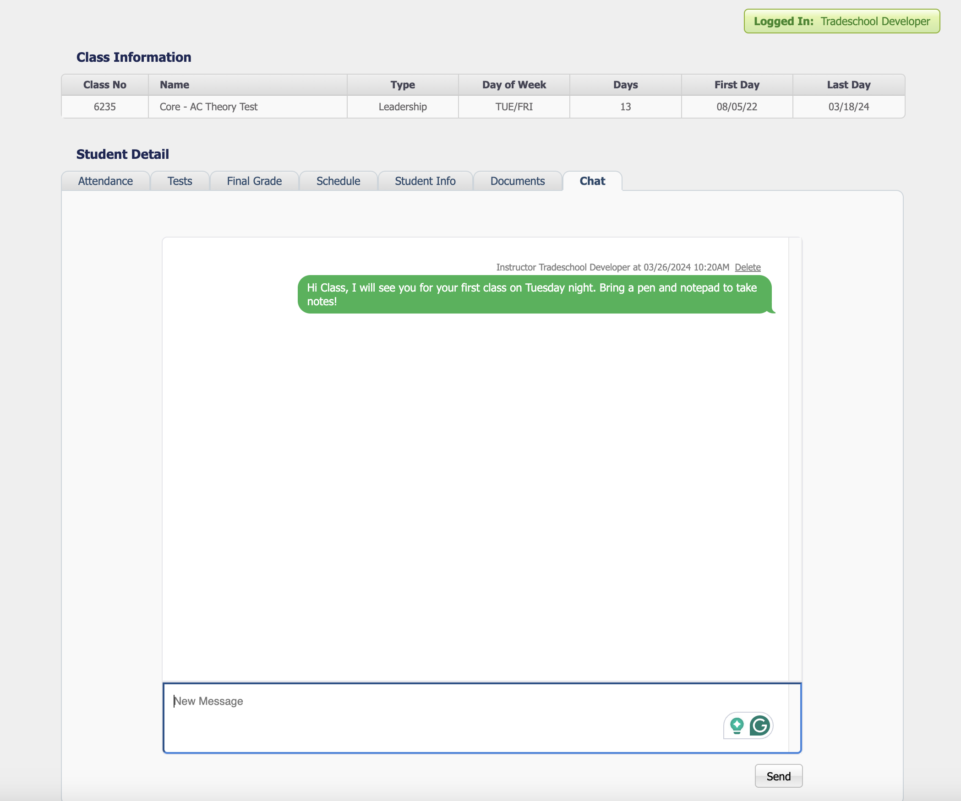The width and height of the screenshot is (961, 801).
Task: Select the Schedule tab
Action: (x=338, y=181)
